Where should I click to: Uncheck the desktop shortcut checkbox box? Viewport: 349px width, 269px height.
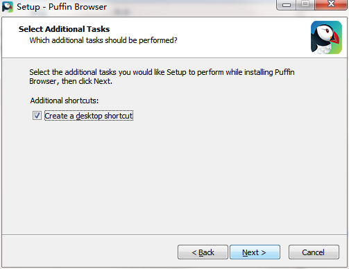37,116
